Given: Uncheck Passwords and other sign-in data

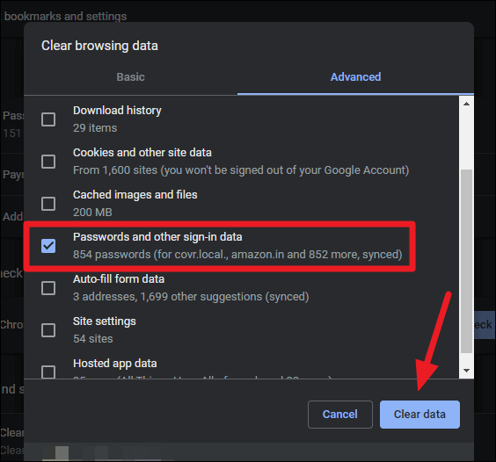Looking at the screenshot, I should click(48, 246).
